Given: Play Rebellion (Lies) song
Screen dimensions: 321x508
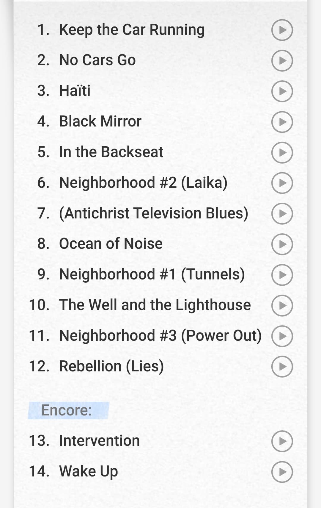Looking at the screenshot, I should coord(282,367).
